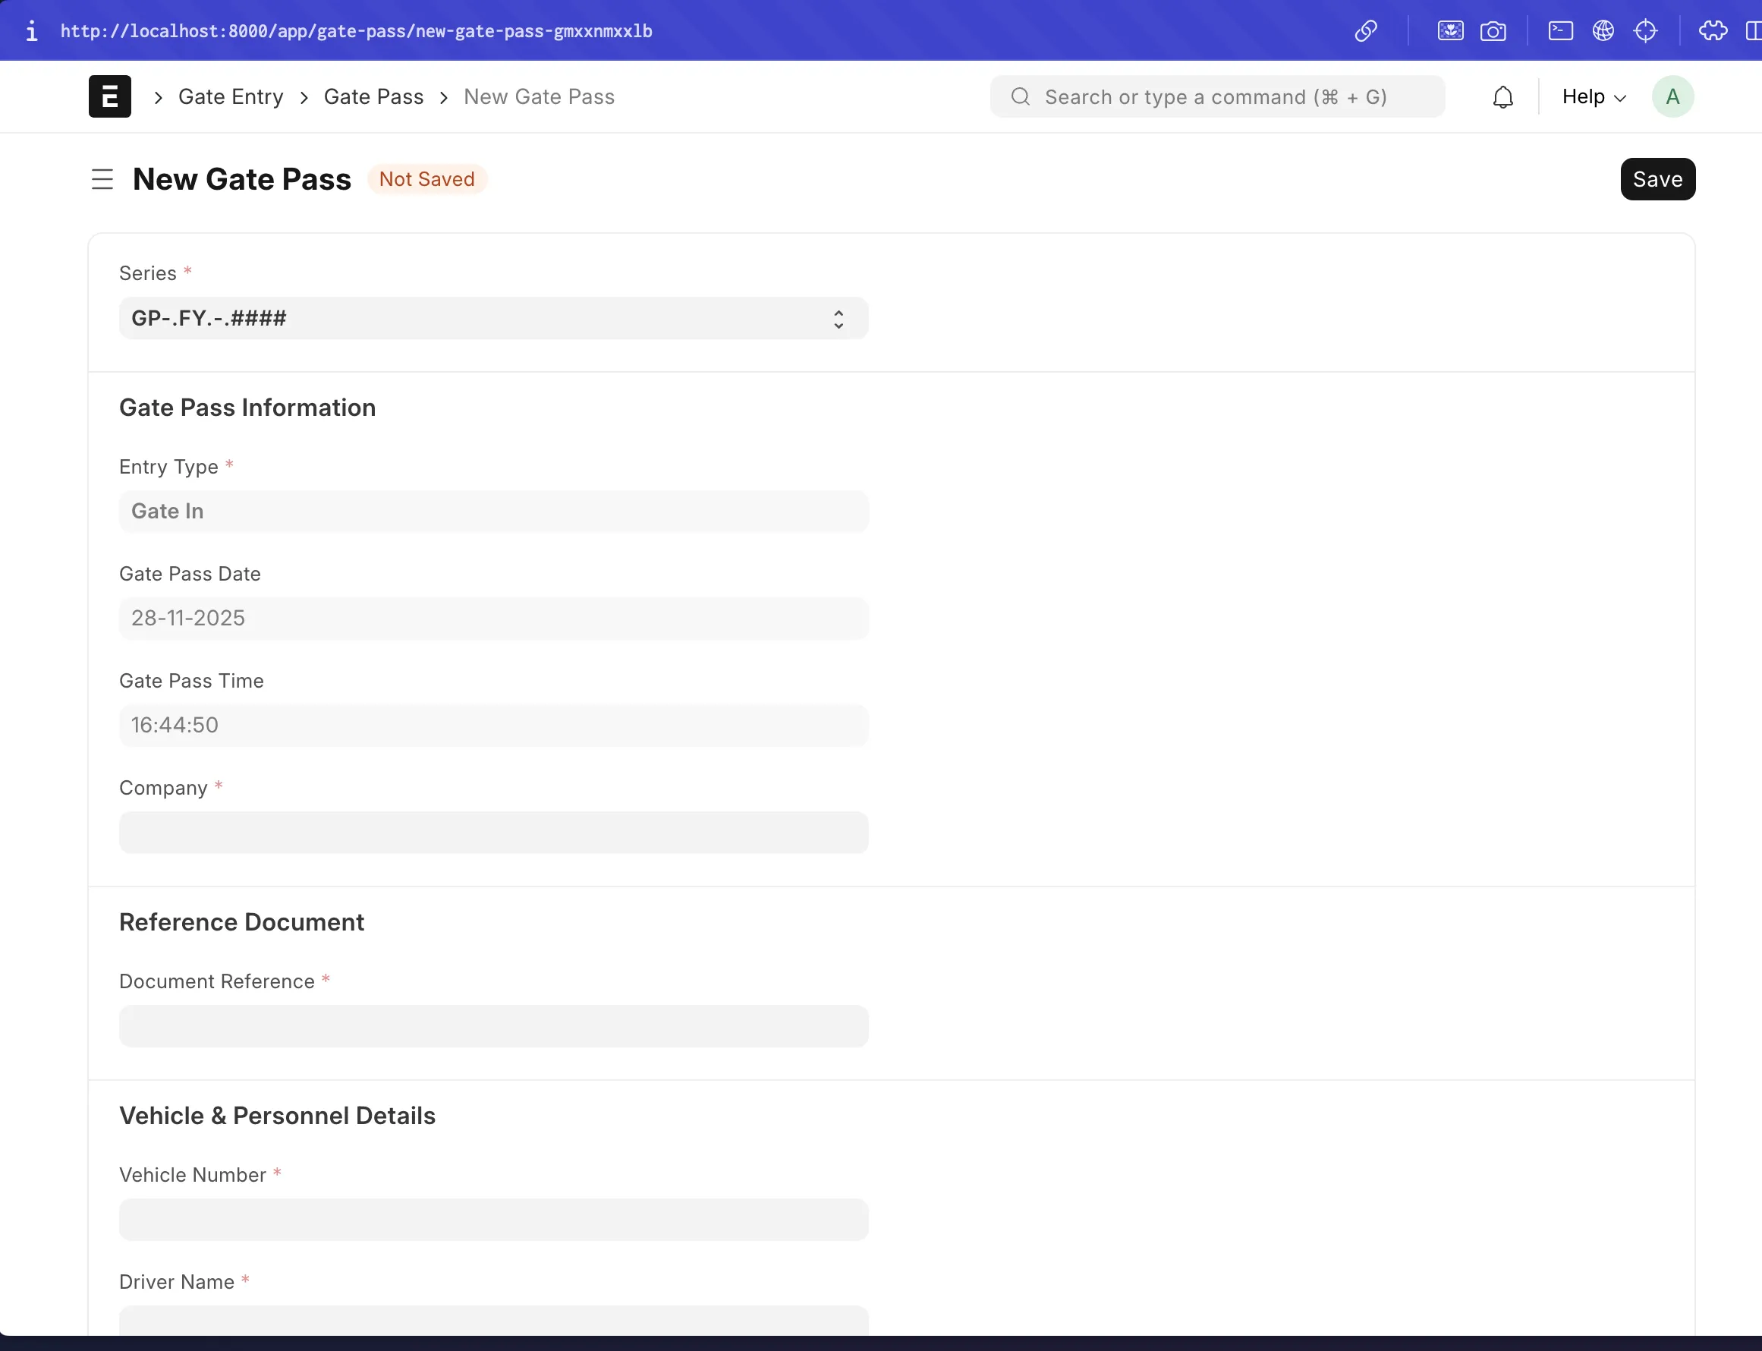The height and width of the screenshot is (1351, 1762).
Task: Open the notifications bell icon
Action: pyautogui.click(x=1502, y=97)
